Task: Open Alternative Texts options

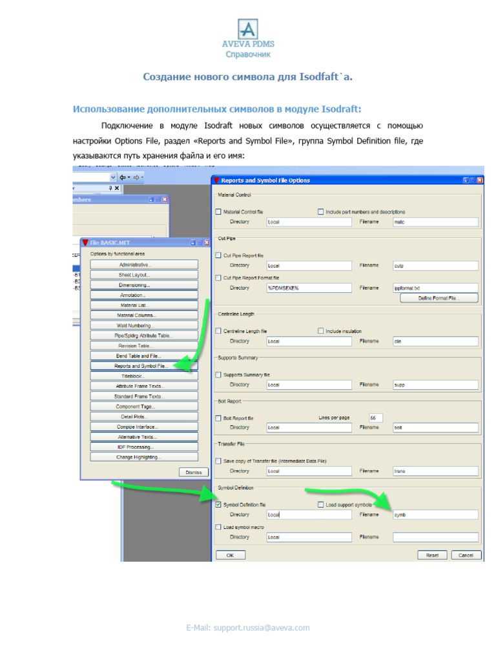Action: [144, 437]
